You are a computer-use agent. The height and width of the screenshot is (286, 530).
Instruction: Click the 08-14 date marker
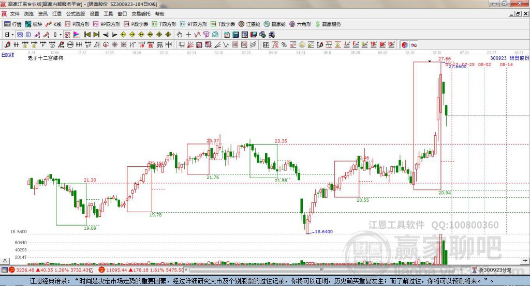tap(506, 65)
